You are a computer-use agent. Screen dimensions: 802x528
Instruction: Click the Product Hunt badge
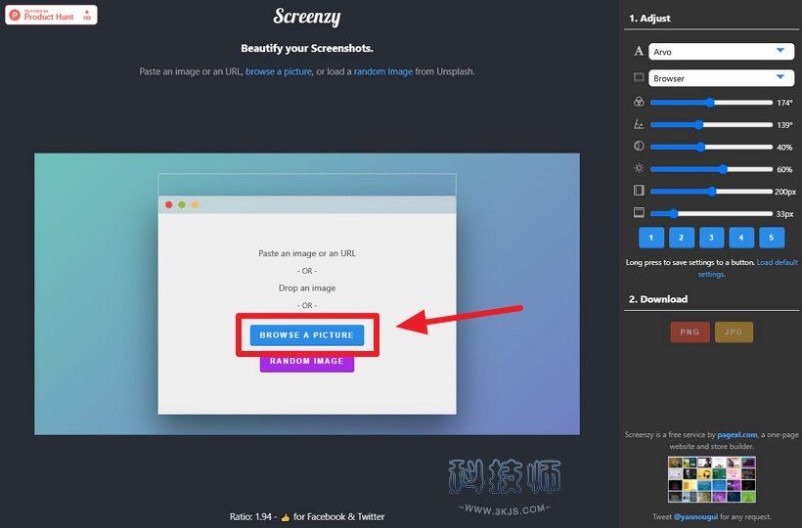click(x=51, y=15)
